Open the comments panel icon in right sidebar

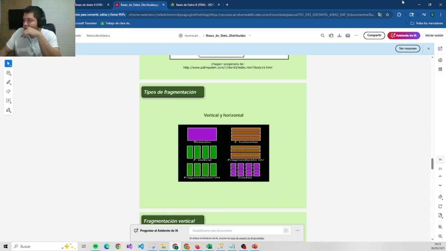[x=440, y=60]
